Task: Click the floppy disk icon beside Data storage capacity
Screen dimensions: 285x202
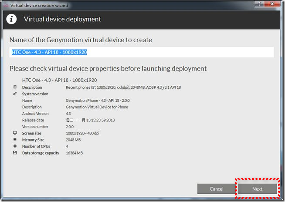Action: click(15, 153)
